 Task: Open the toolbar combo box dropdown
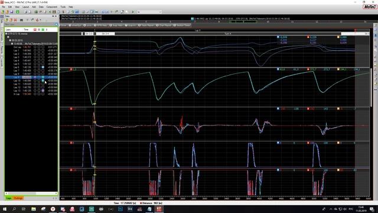[x=160, y=12]
